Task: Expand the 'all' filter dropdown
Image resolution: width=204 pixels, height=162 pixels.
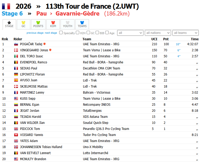Action: tap(130, 33)
